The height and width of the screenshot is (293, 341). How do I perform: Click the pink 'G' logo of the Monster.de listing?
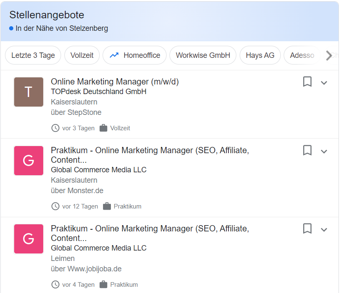pos(29,161)
